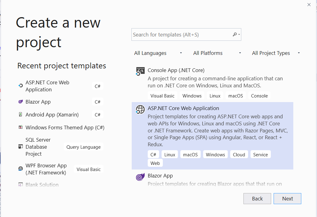The image size is (317, 217).
Task: Select the Console App (.NET Core) template title
Action: [176, 70]
